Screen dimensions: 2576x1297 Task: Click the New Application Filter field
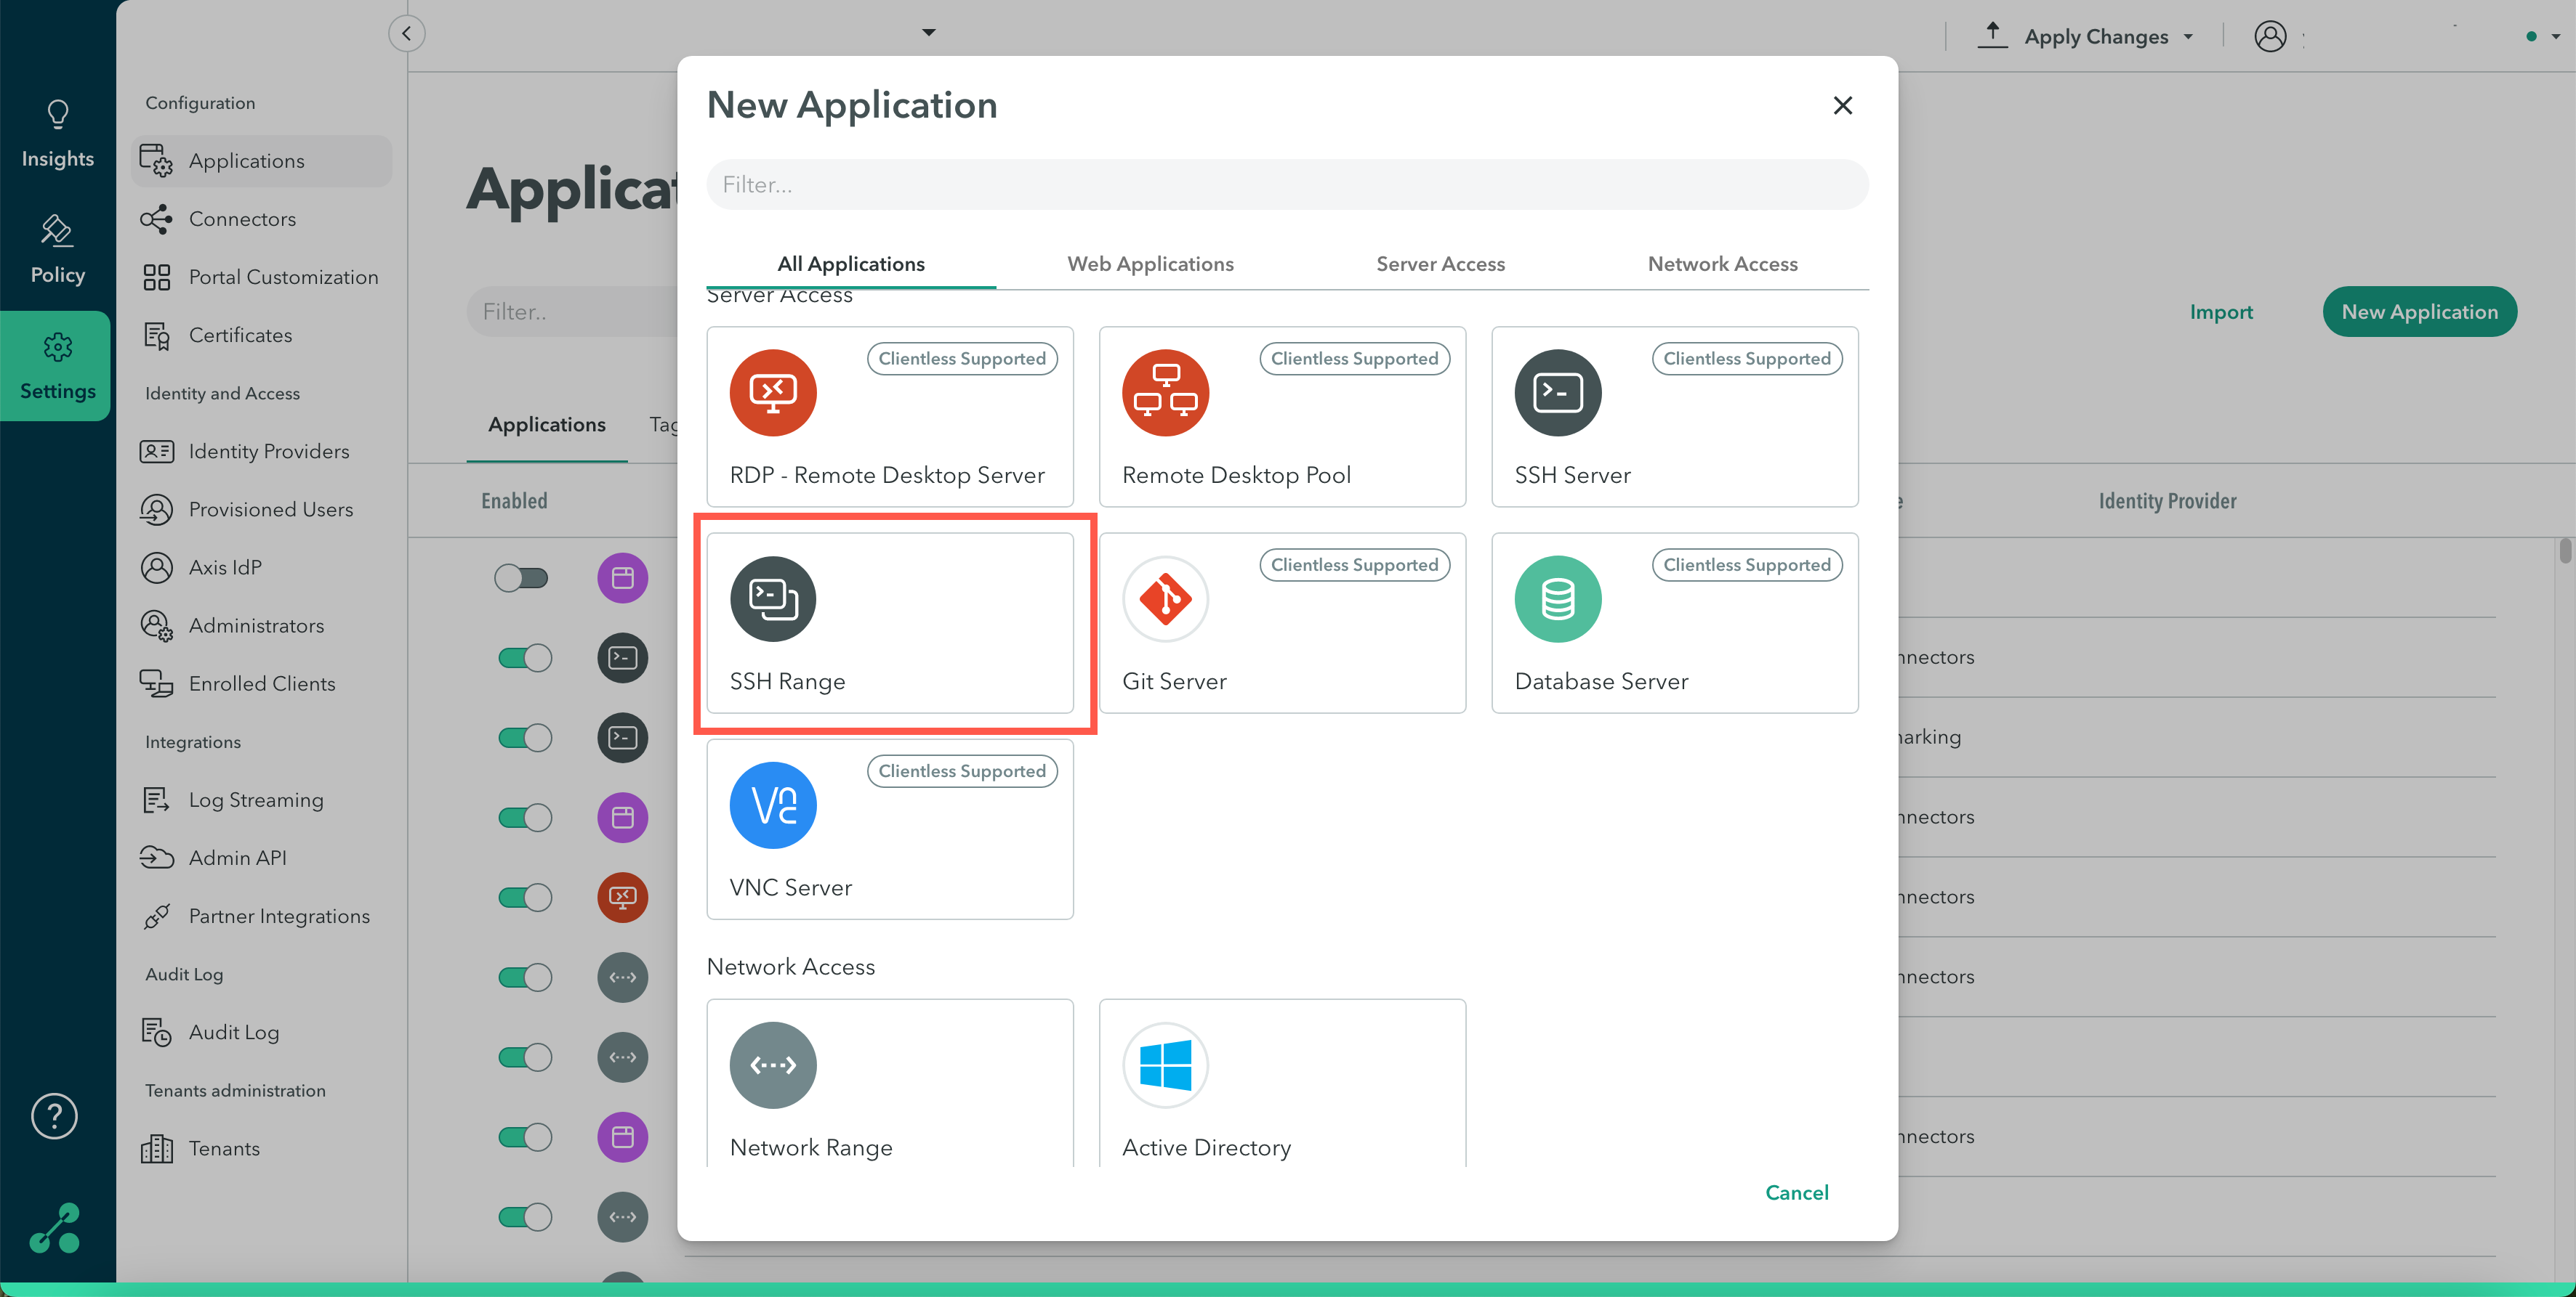point(1287,185)
